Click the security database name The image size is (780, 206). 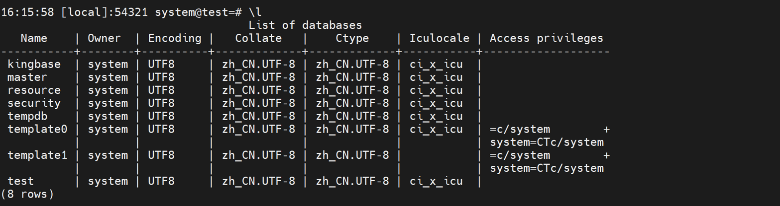click(x=34, y=103)
